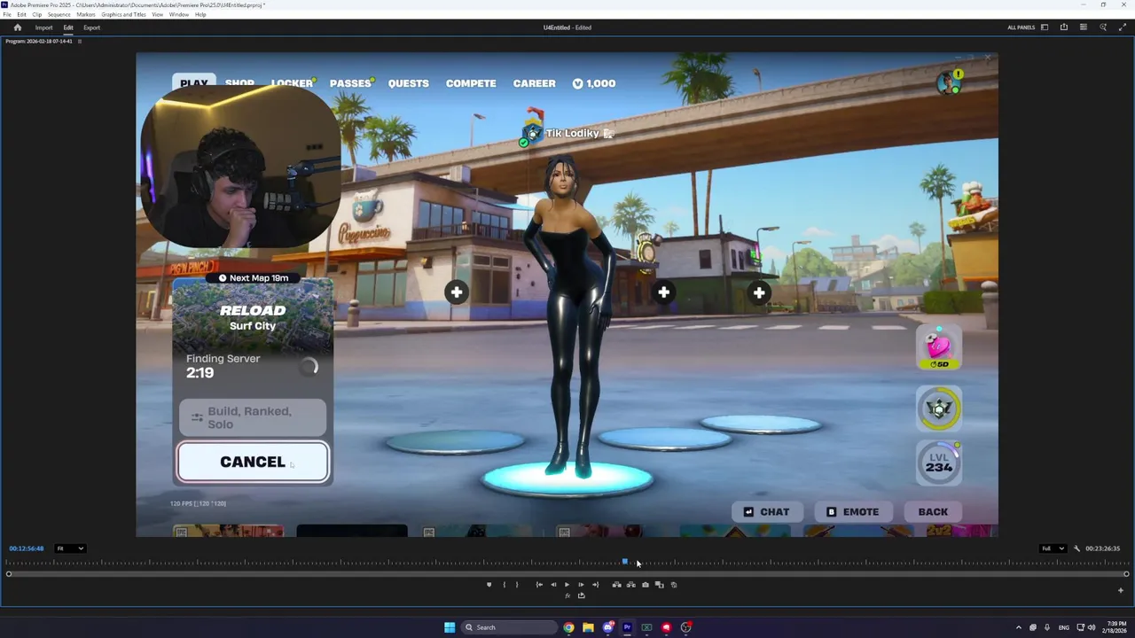Click the left handle of zoom scroll bar
1135x638 pixels.
pos(9,574)
